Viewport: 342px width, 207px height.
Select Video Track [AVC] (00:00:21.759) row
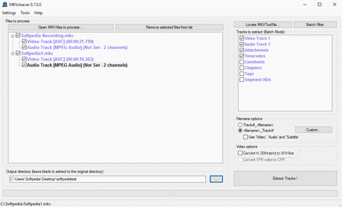click(60, 42)
